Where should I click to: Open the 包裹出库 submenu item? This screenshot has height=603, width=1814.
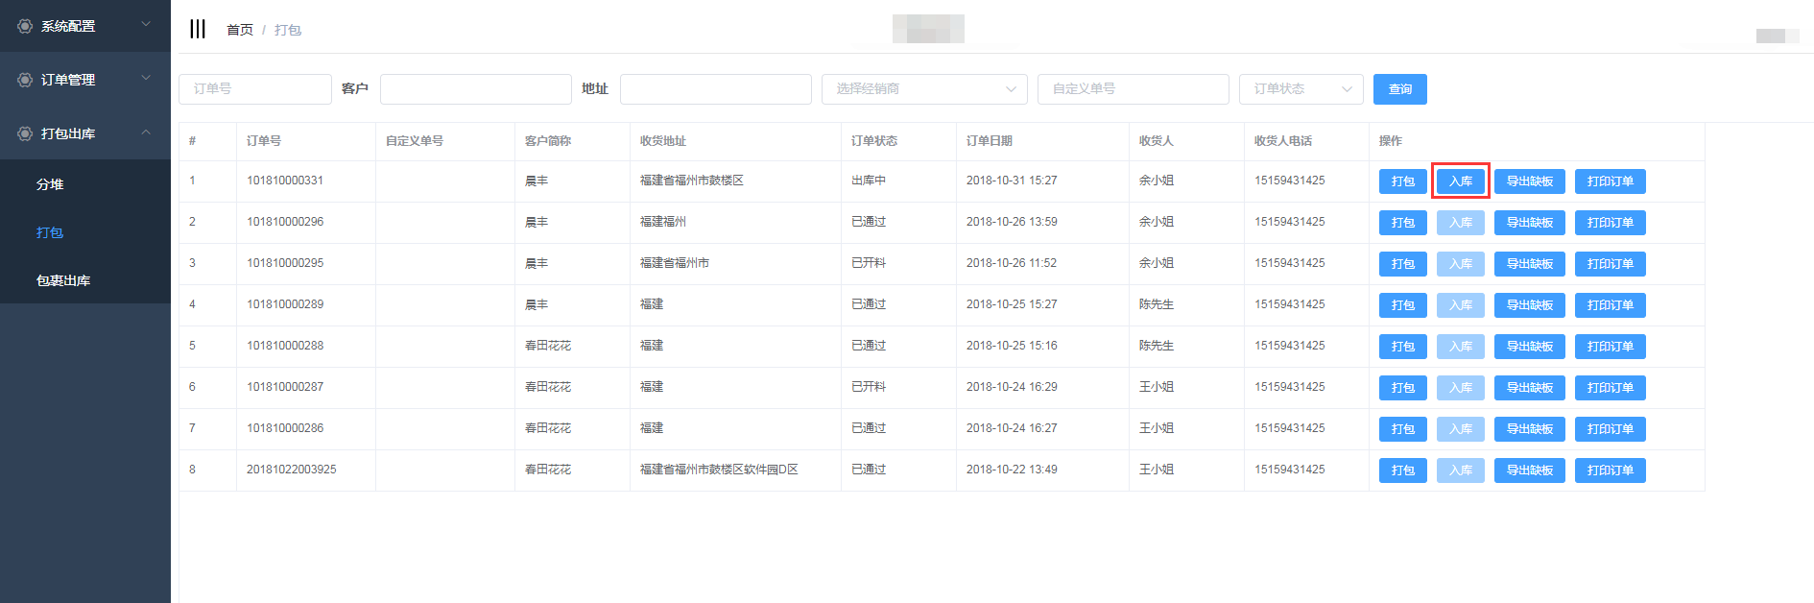click(63, 280)
